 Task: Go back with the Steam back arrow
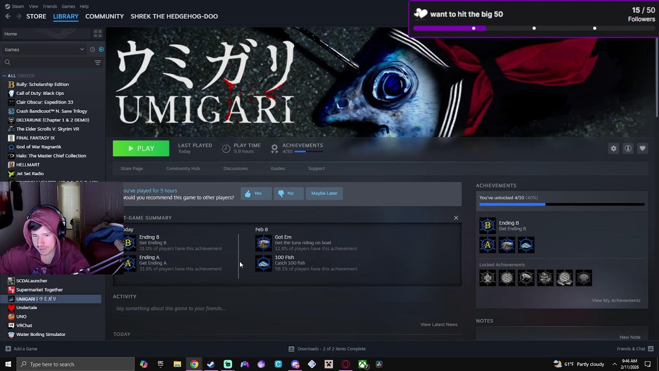coord(8,16)
